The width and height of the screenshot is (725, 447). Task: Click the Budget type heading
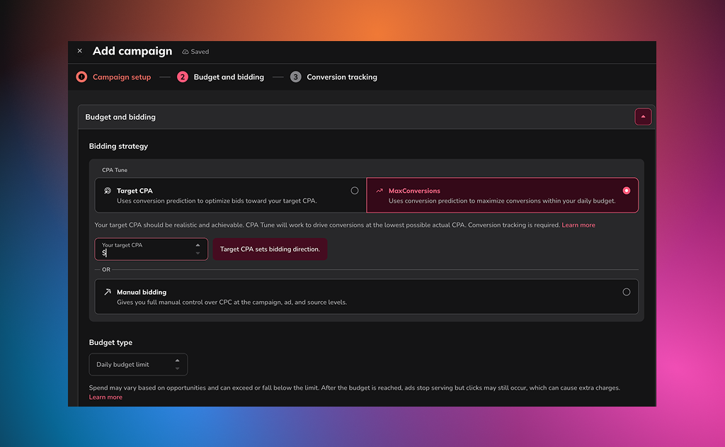pyautogui.click(x=110, y=342)
